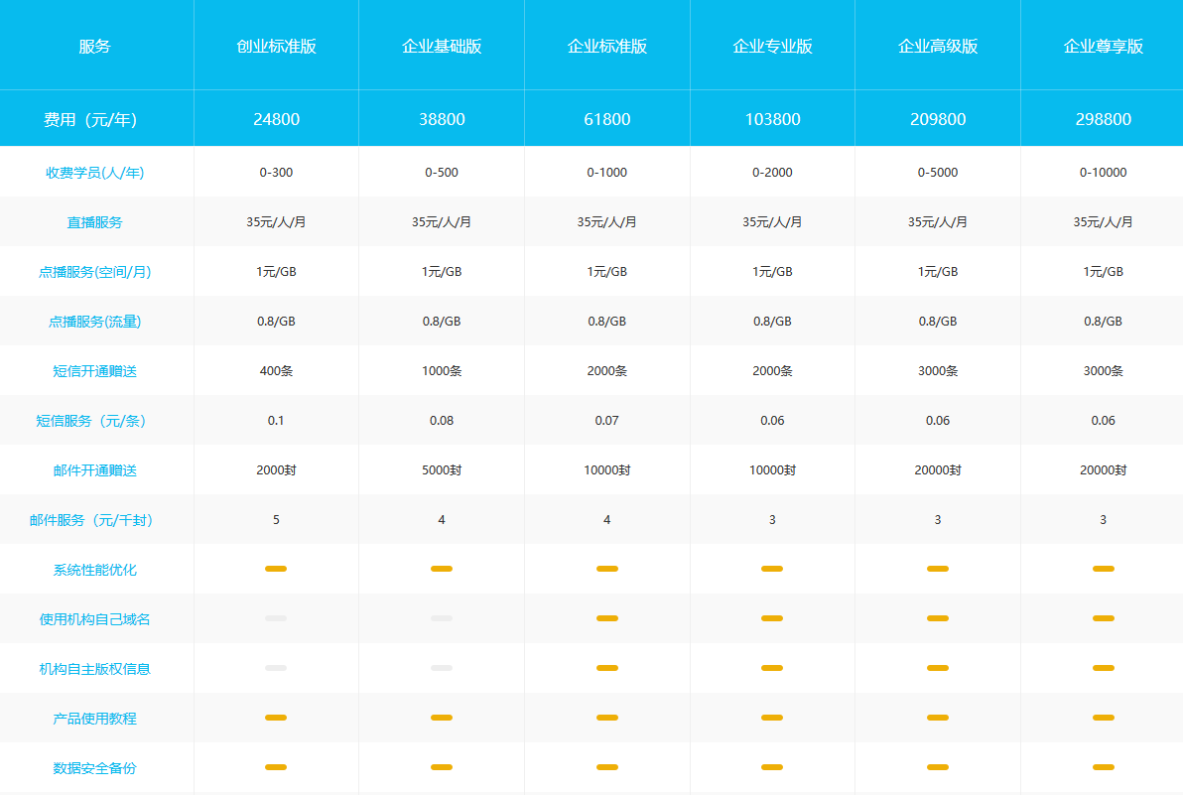
Task: Click the 0-10000 student count cell
Action: tap(1103, 172)
